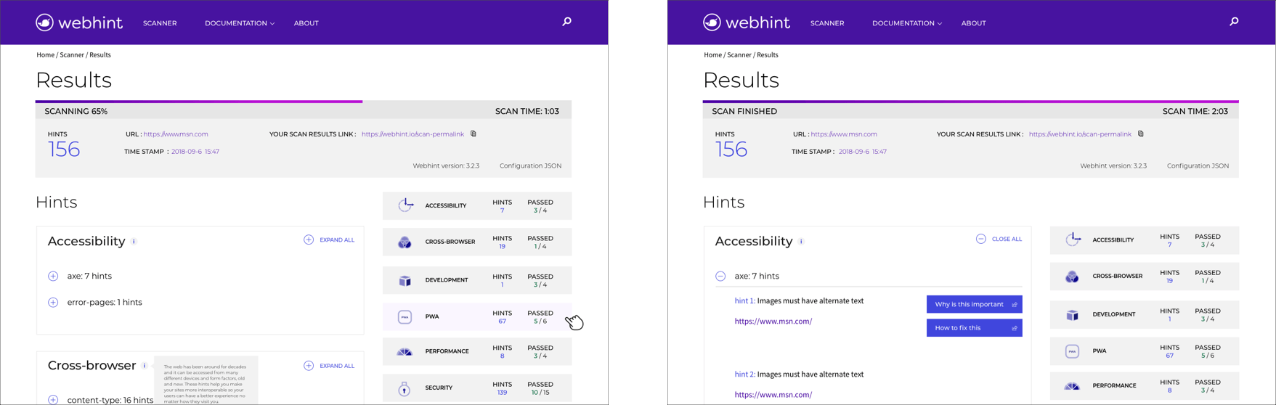Viewport: 1276px width, 405px height.
Task: Click Security lock icon in left screen summary
Action: click(x=405, y=388)
